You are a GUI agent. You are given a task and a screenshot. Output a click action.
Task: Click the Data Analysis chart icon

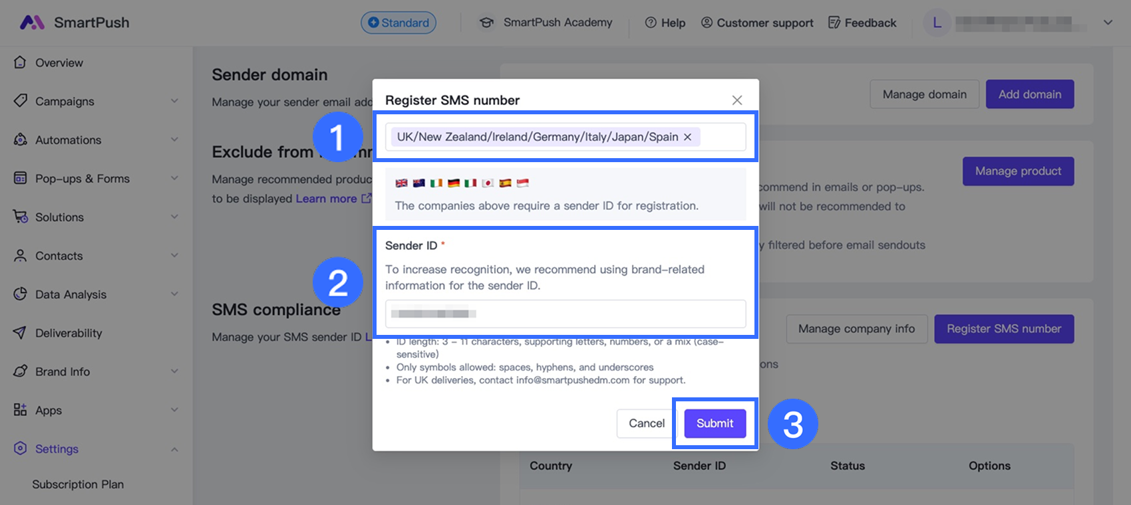(21, 294)
